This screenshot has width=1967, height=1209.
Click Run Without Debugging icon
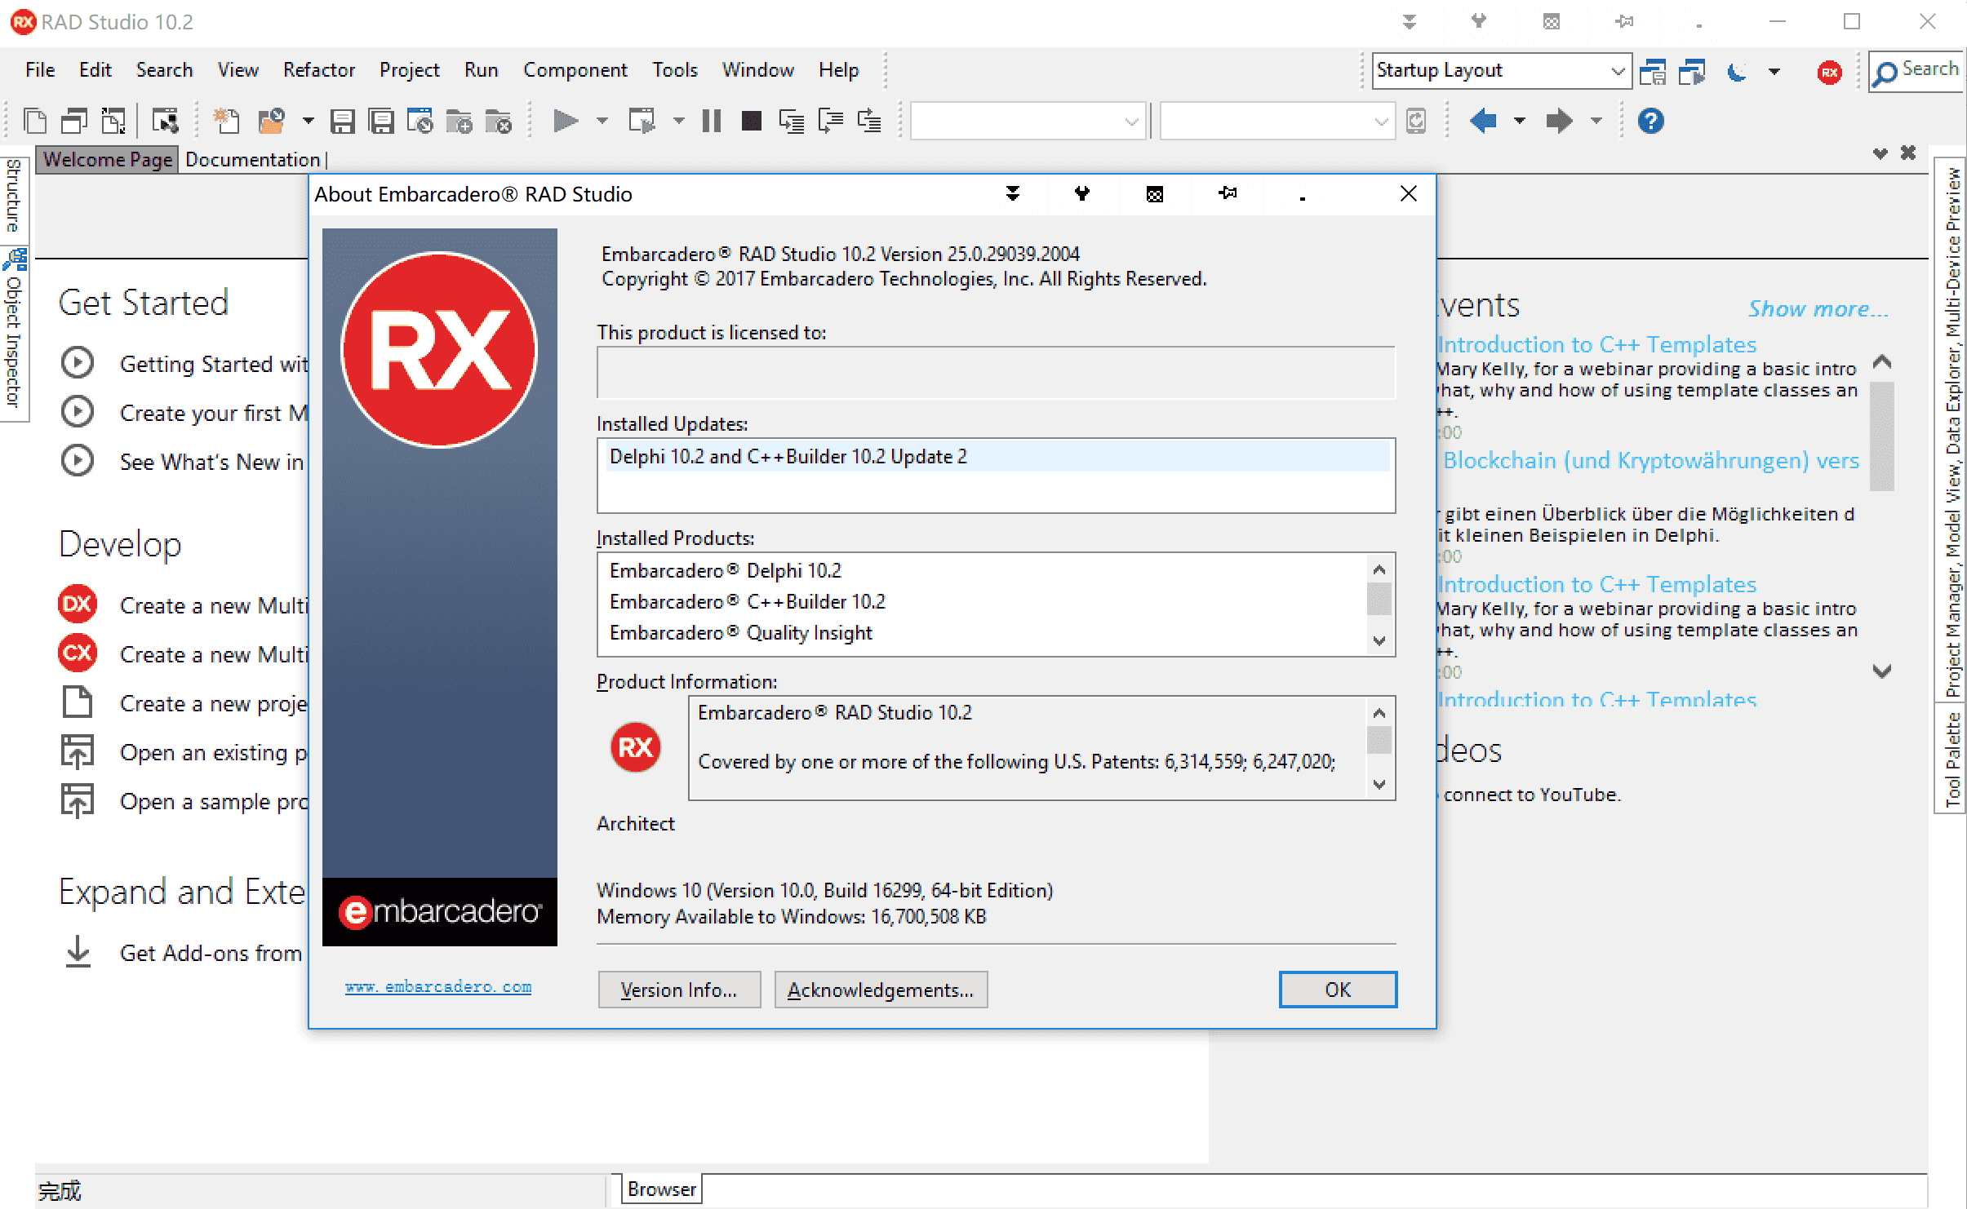point(642,121)
